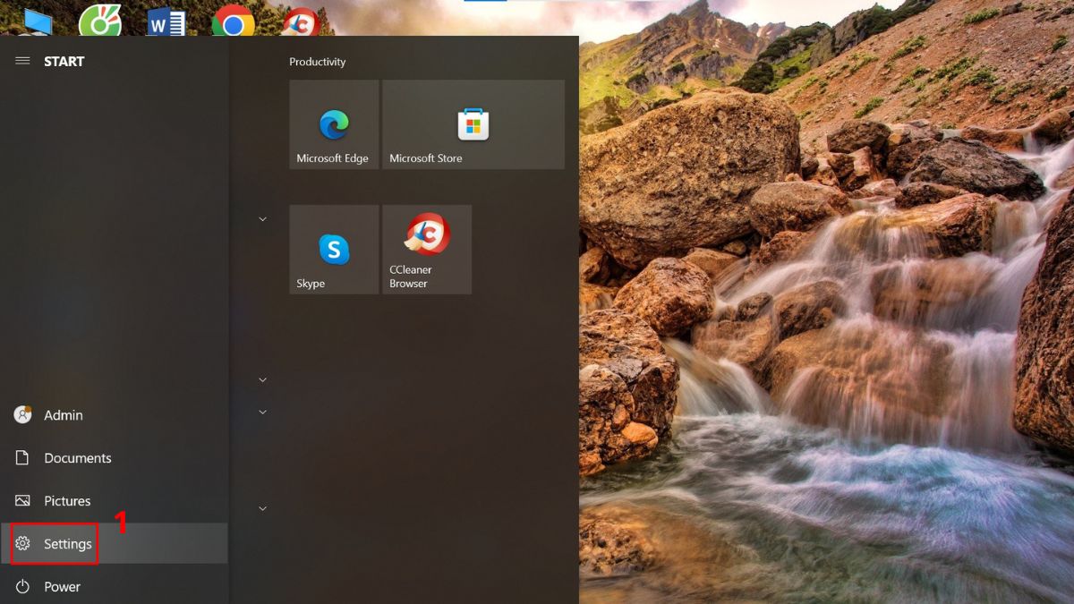Click the Google Chrome desktop icon

pos(234,21)
